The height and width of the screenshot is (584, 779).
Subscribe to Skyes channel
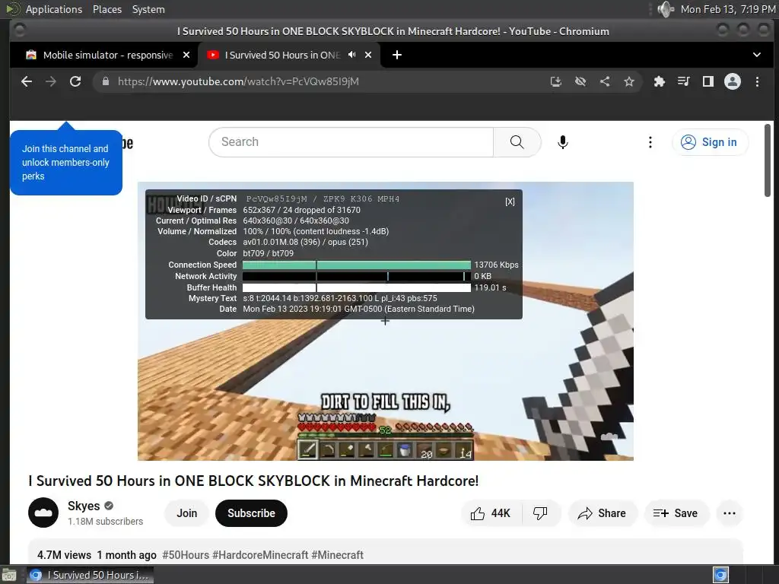tap(251, 513)
